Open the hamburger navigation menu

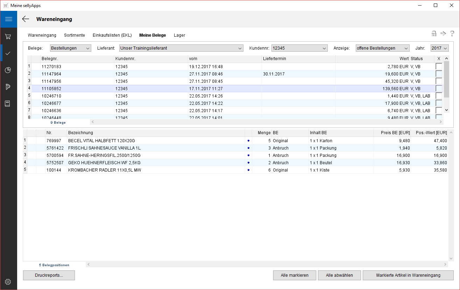[8, 19]
